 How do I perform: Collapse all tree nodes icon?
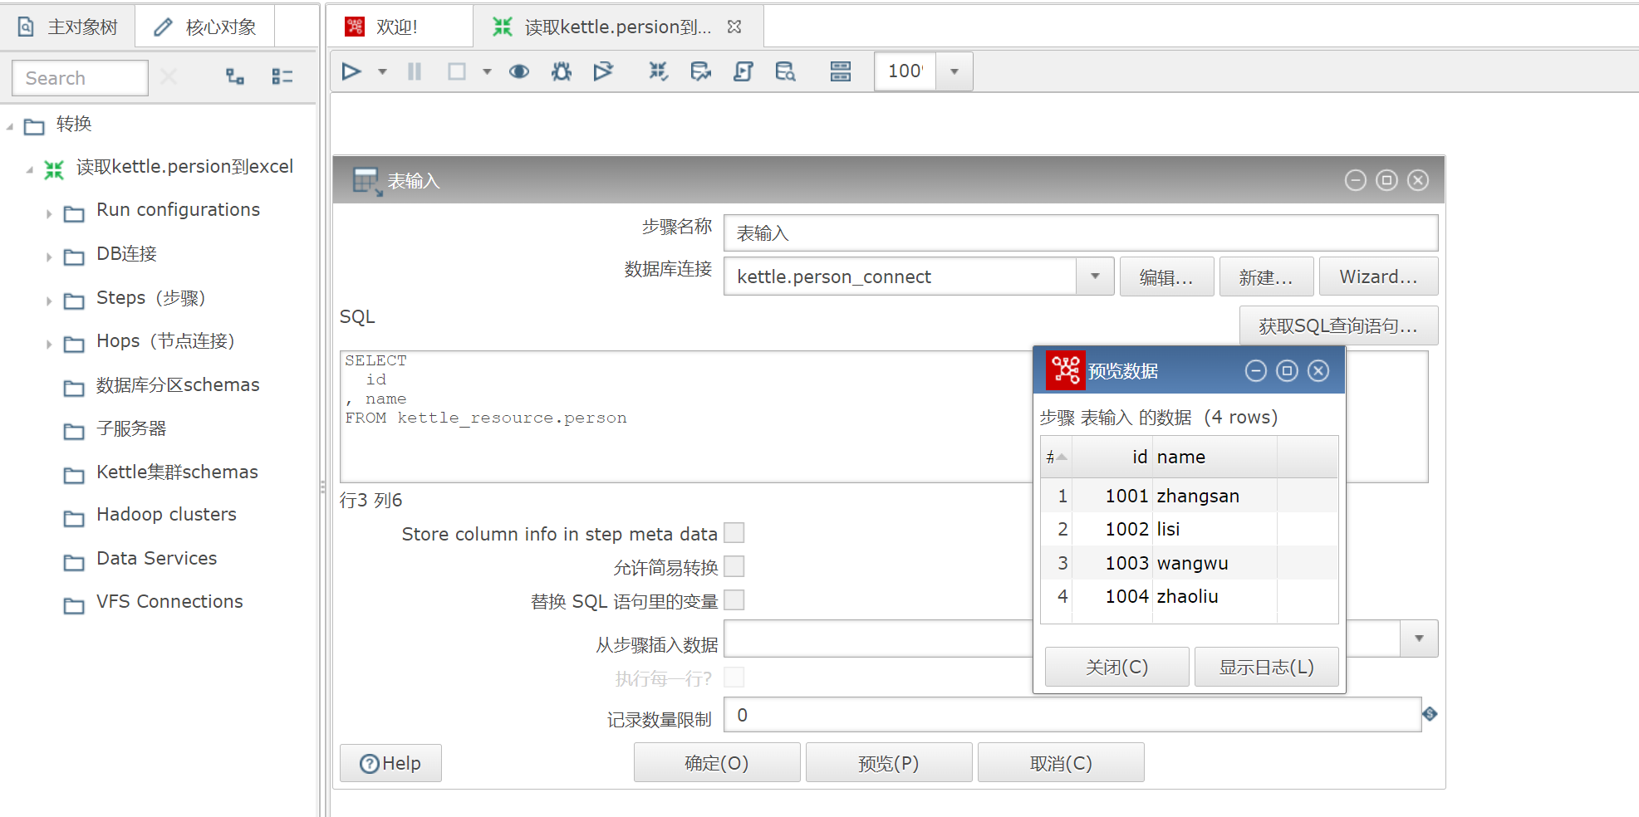point(282,77)
